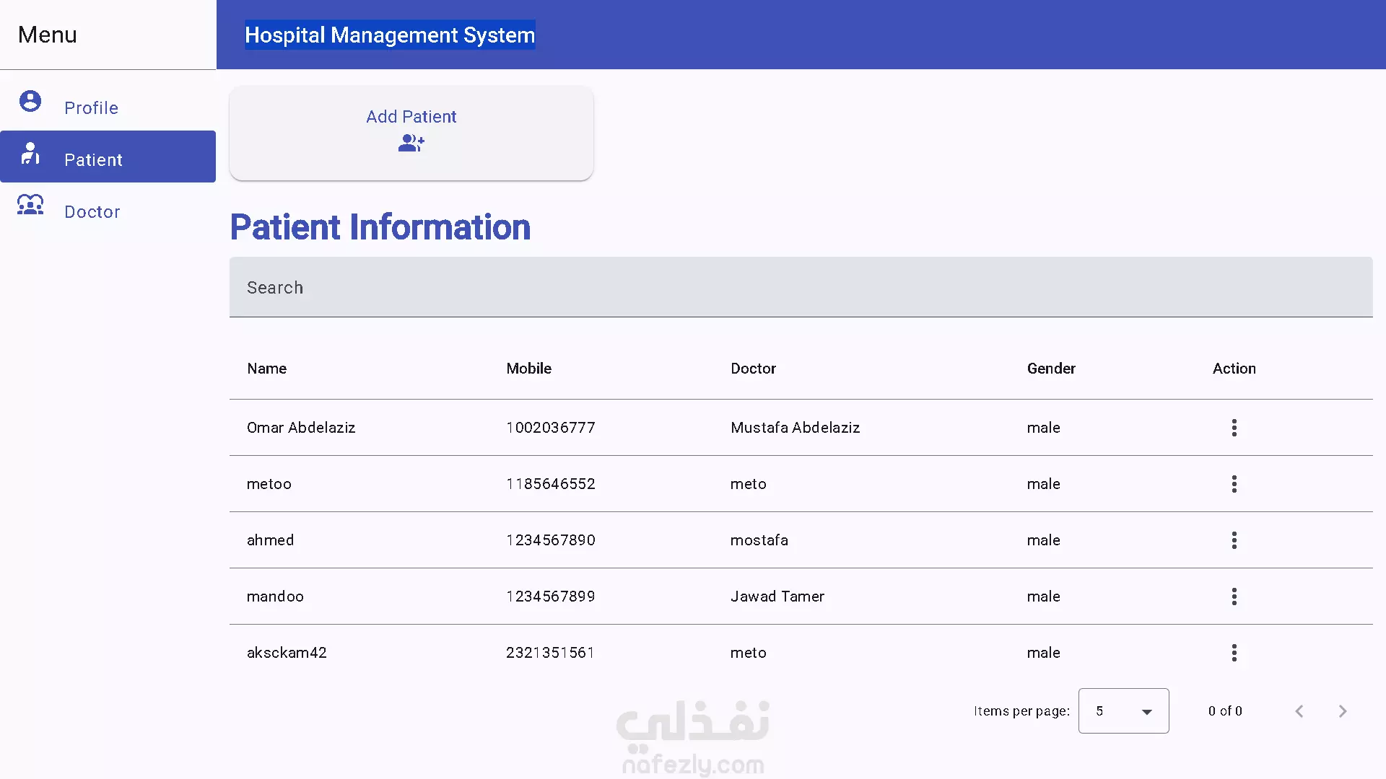Select the metoo name cell
1386x779 pixels.
(269, 484)
